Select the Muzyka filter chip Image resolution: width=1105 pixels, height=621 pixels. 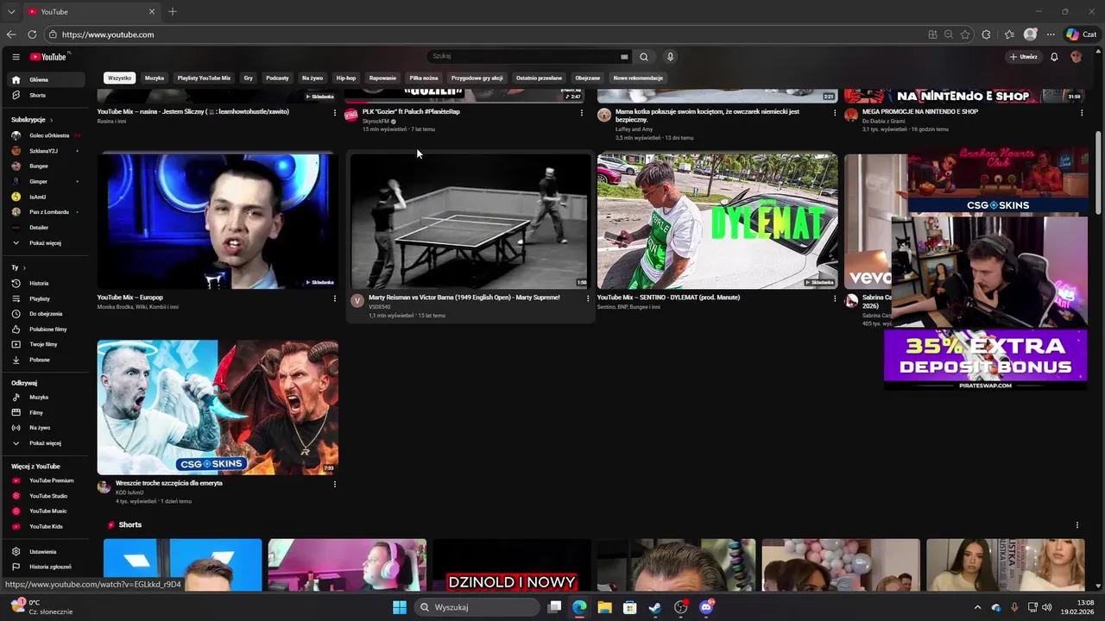[155, 78]
